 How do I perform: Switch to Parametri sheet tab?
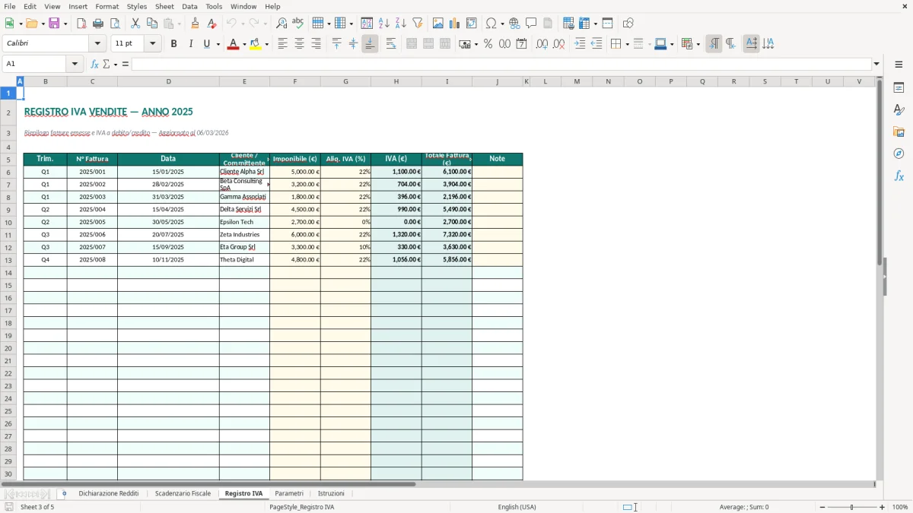click(x=289, y=493)
